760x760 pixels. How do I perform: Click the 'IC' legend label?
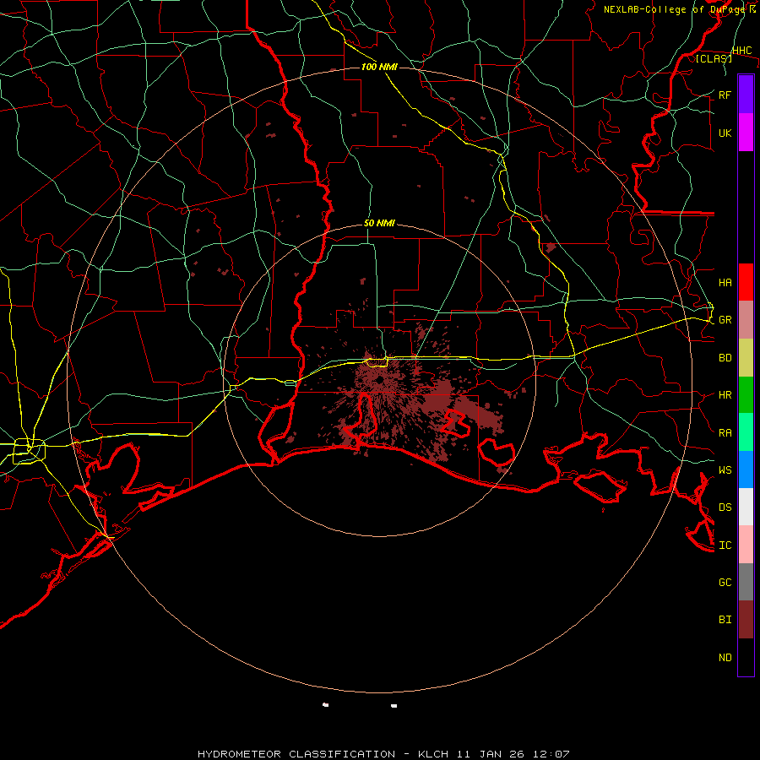tap(725, 545)
